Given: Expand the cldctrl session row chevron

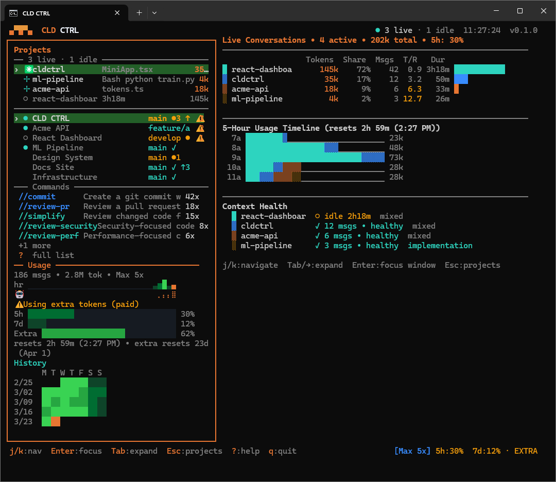Looking at the screenshot, I should (16, 70).
